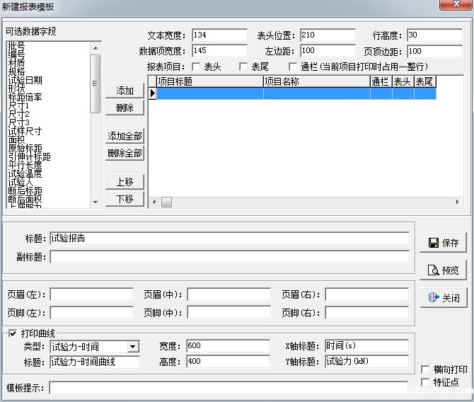Click the 删除 button
The height and width of the screenshot is (402, 474).
[x=125, y=108]
